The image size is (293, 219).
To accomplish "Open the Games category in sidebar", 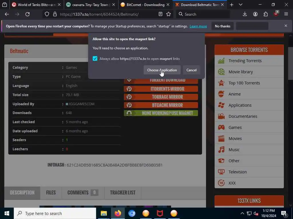I will tap(249, 127).
